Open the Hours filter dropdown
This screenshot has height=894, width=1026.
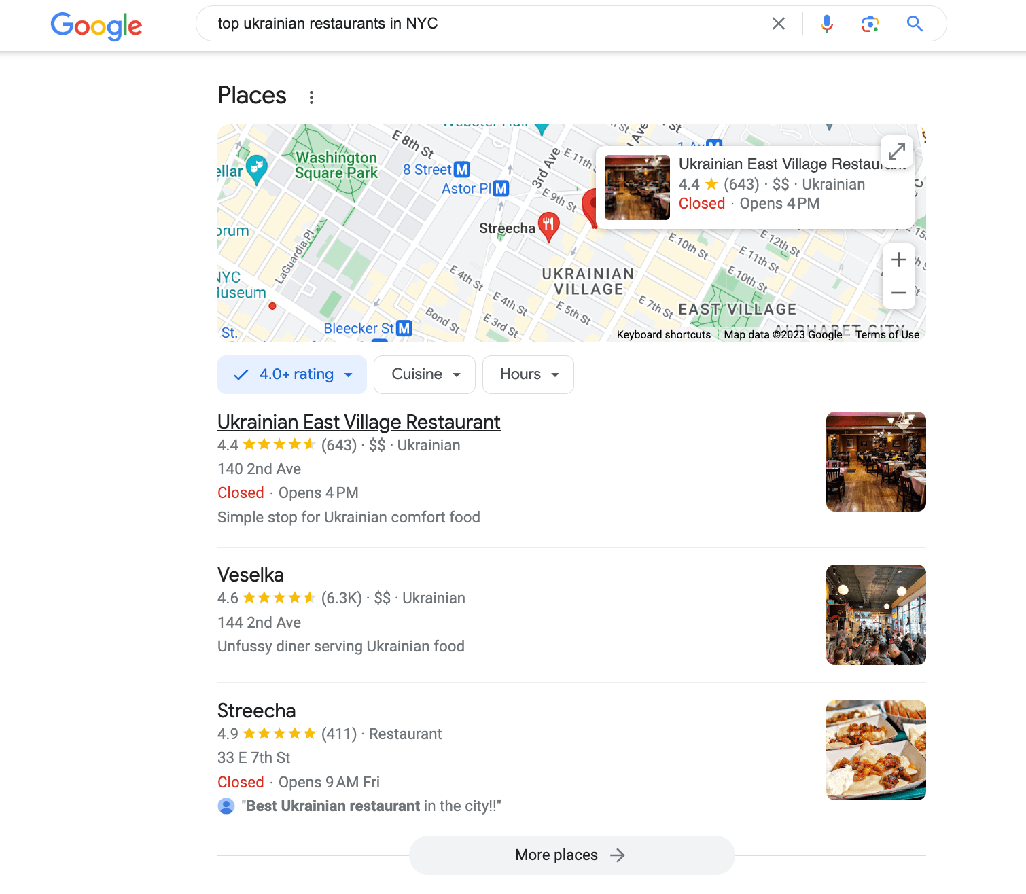coord(528,374)
